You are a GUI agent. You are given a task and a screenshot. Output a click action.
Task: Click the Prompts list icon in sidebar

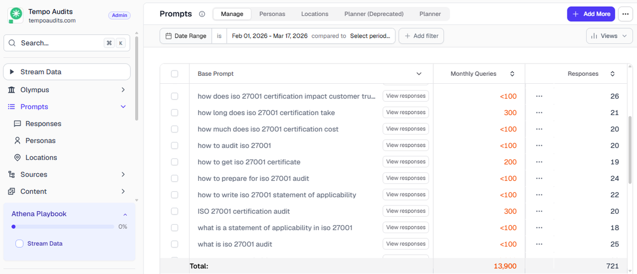pyautogui.click(x=12, y=107)
